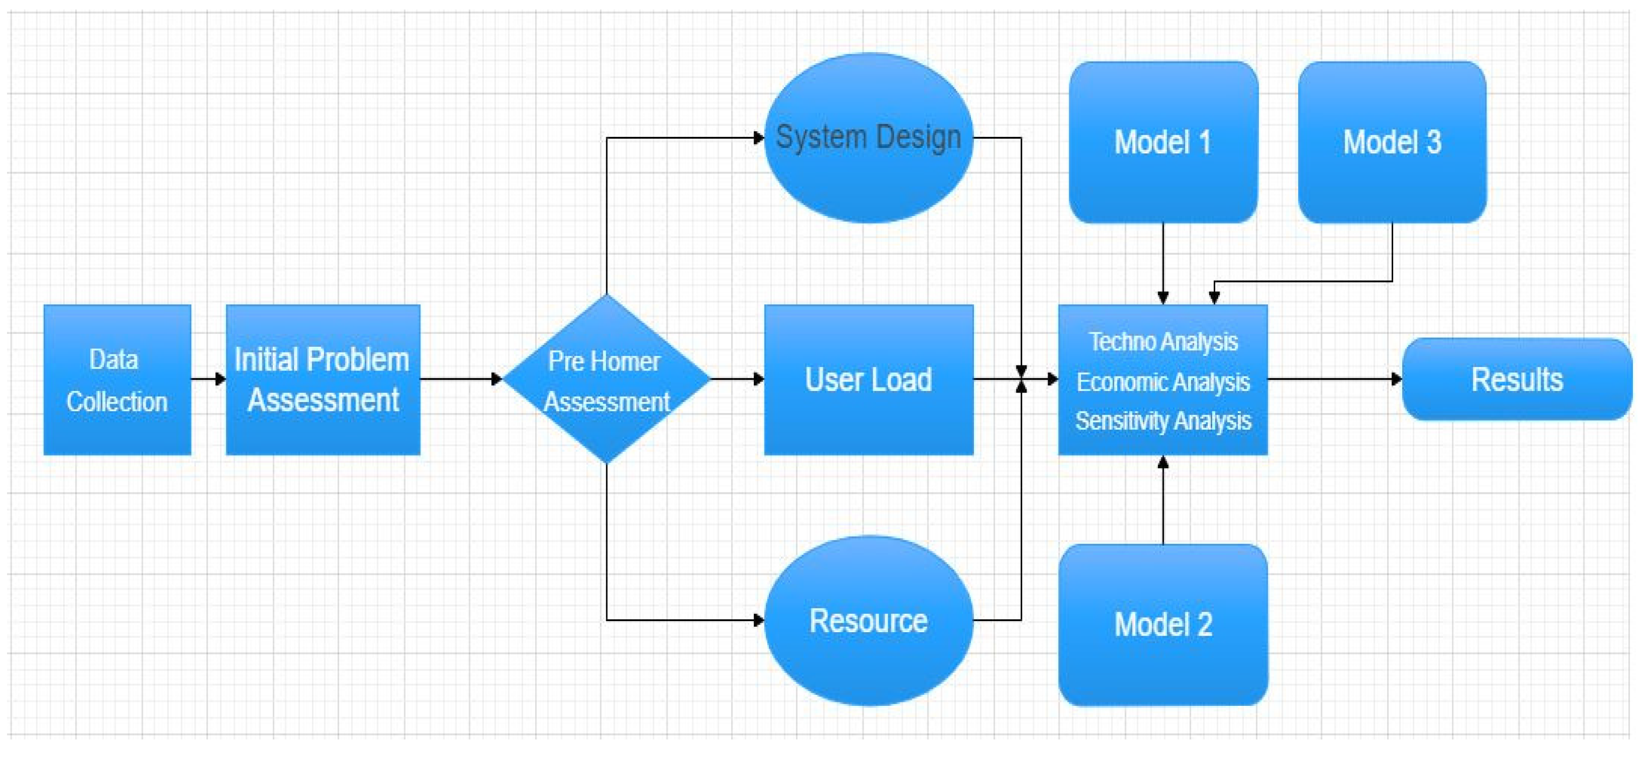Click the System Design ellipse
Viewport: 1643px width, 757px height.
point(868,138)
